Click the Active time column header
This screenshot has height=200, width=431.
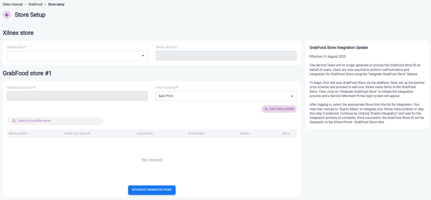pyautogui.click(x=145, y=133)
